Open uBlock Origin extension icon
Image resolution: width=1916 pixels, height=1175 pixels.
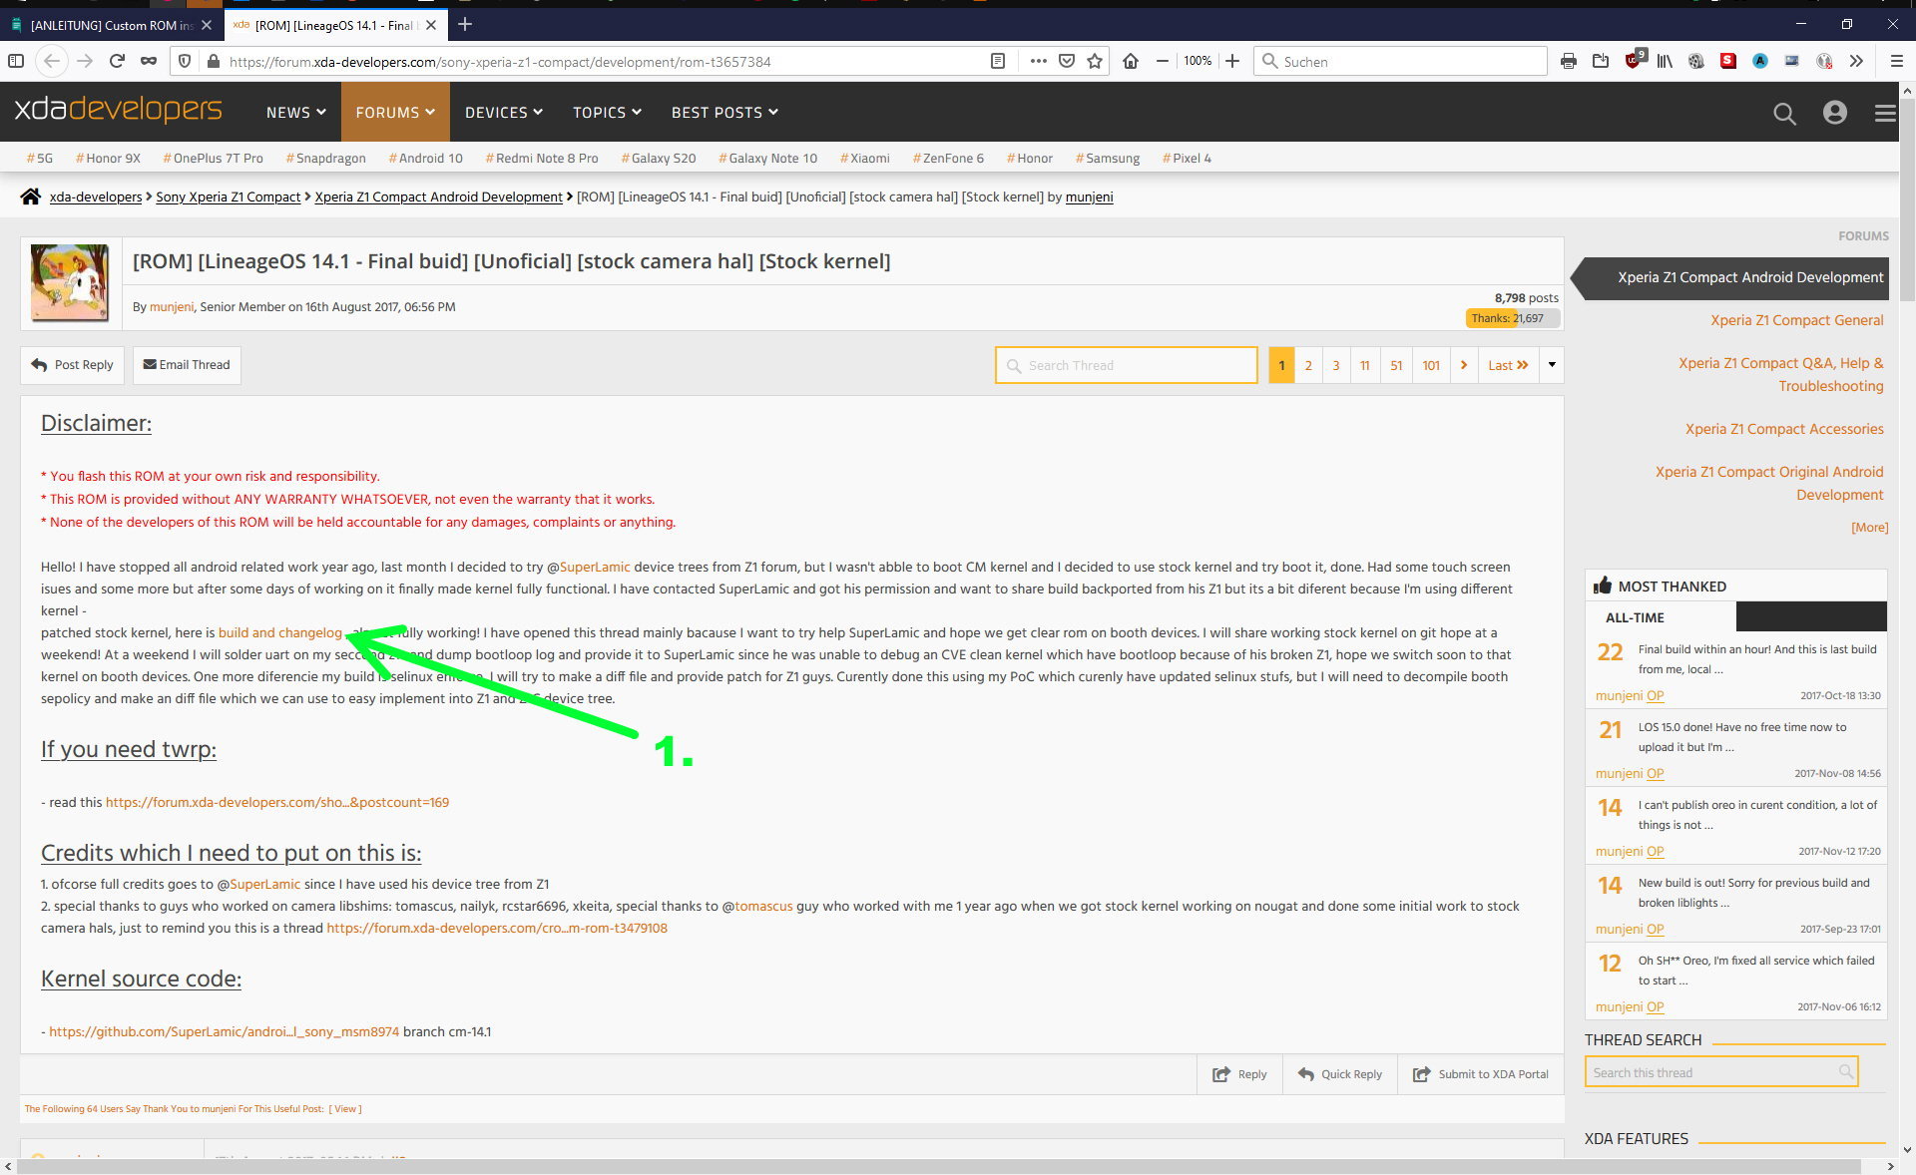click(1635, 60)
